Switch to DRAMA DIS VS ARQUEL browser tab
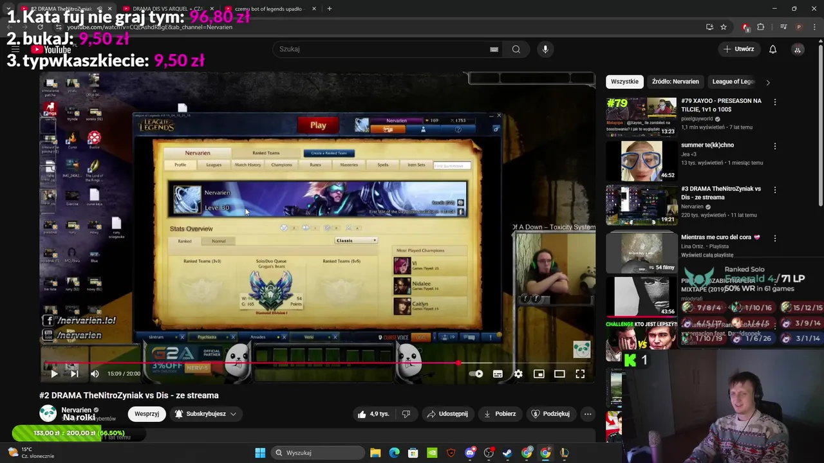Screen dimensions: 824x463 coord(167,9)
